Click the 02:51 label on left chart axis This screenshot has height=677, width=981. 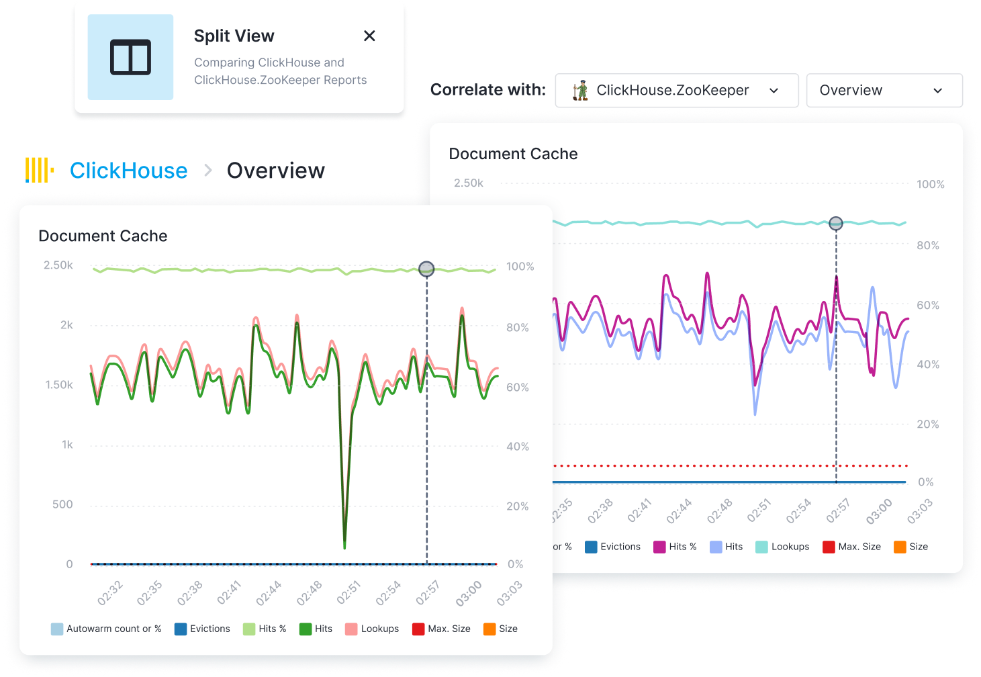pos(348,592)
